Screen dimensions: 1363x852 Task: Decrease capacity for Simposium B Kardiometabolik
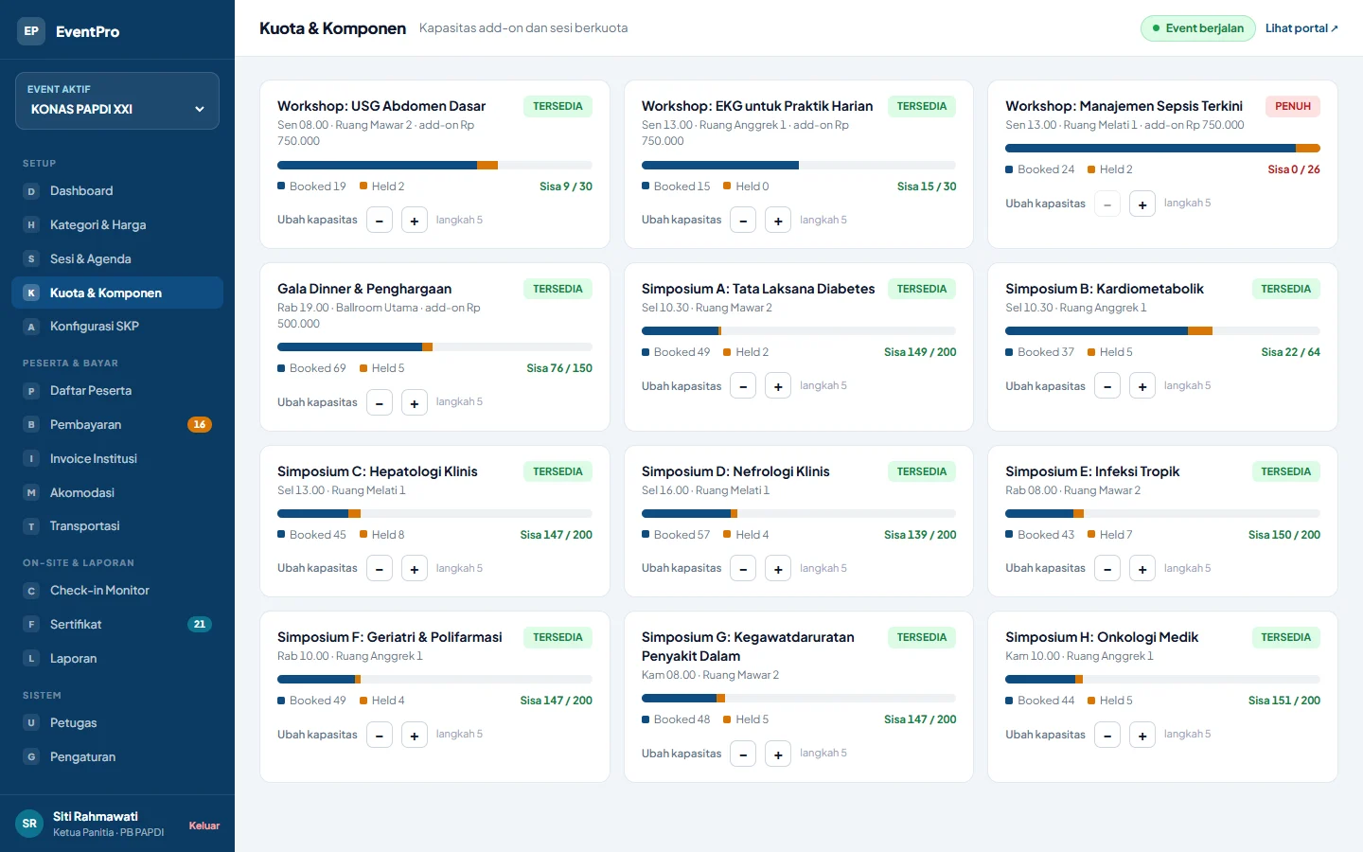pyautogui.click(x=1107, y=386)
